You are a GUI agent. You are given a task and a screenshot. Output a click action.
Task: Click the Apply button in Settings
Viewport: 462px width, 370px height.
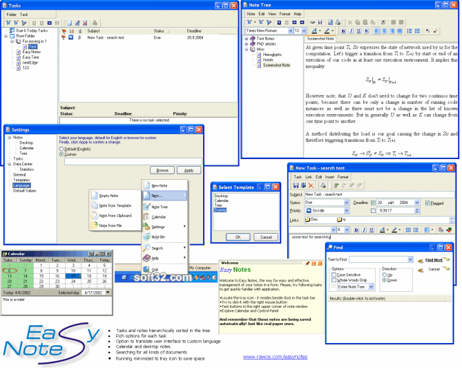[189, 171]
